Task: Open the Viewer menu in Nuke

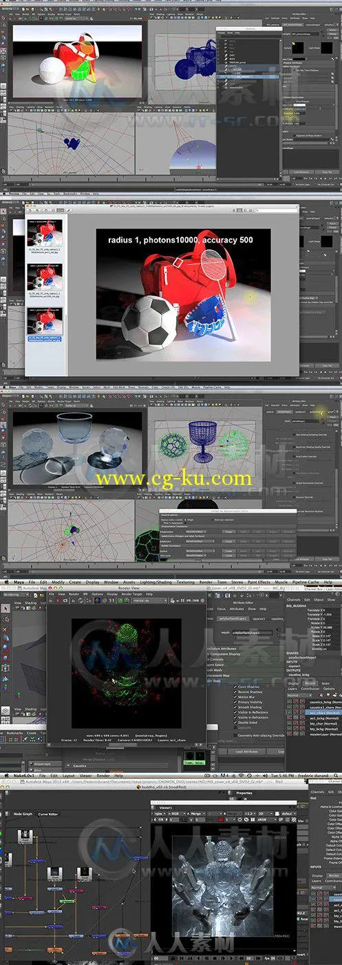Action: click(86, 775)
